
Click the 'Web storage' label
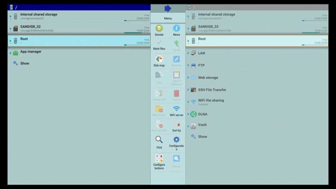pyautogui.click(x=208, y=77)
